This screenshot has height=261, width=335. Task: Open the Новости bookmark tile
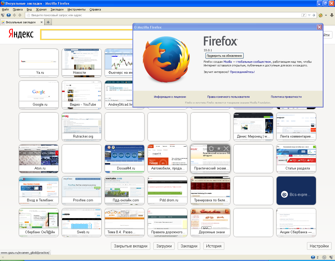pyautogui.click(x=82, y=63)
